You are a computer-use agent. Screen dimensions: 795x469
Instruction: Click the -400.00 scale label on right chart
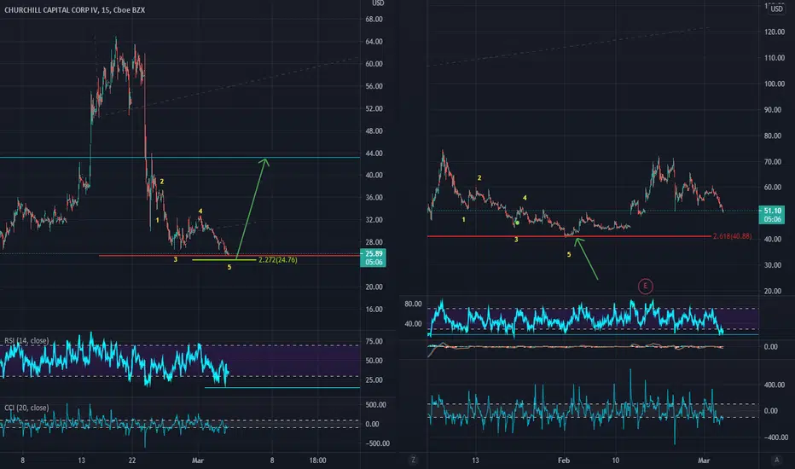775,437
